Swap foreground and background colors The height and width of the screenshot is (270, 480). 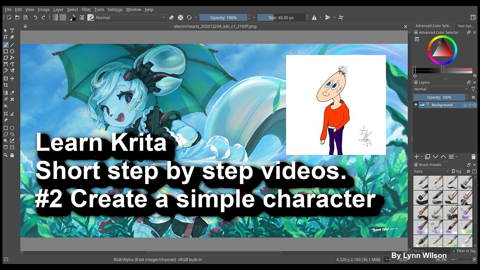click(x=74, y=16)
